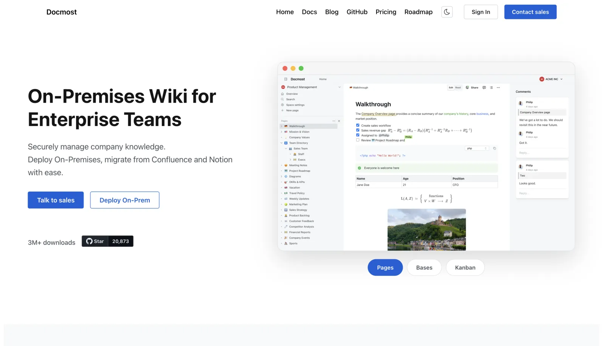Click the Talk to sales button
This screenshot has width=605, height=346.
pos(56,200)
